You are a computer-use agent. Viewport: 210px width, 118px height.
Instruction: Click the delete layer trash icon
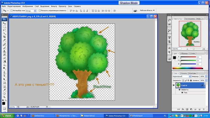click(203, 109)
